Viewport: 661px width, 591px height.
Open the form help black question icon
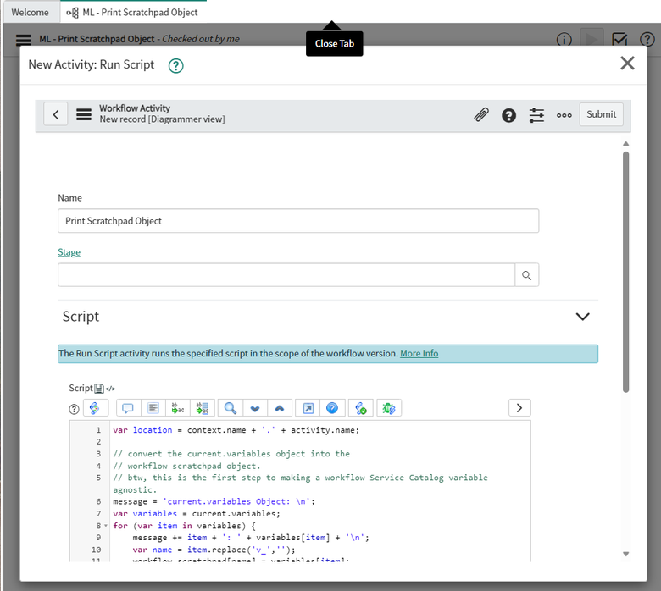508,115
